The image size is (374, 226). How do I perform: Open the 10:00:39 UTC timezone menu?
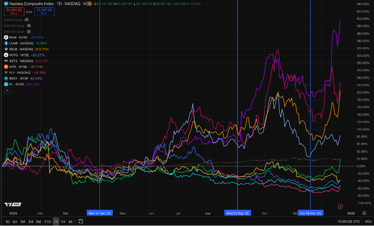pos(349,221)
